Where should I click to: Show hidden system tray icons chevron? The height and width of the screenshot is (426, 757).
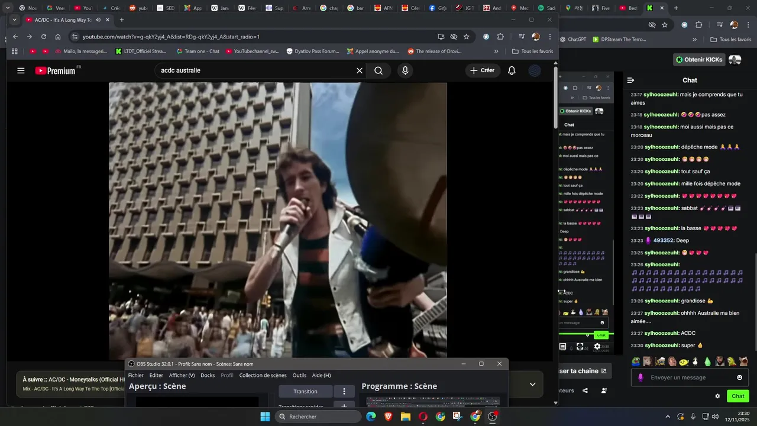668,417
